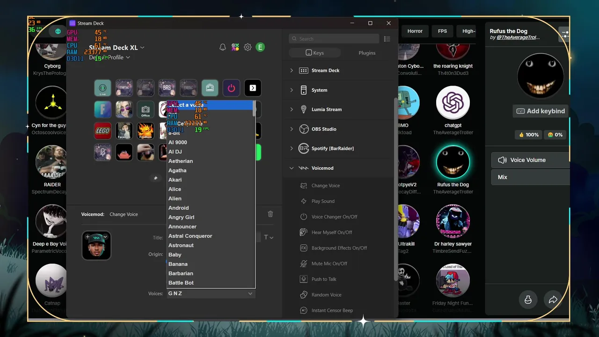Open the Default Profile dropdown
Image resolution: width=599 pixels, height=337 pixels.
(110, 57)
